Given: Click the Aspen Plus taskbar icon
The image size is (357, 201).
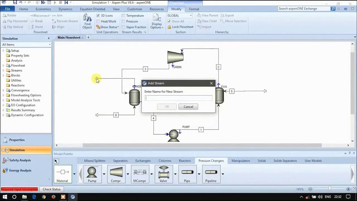Looking at the screenshot, I should coord(73,197).
